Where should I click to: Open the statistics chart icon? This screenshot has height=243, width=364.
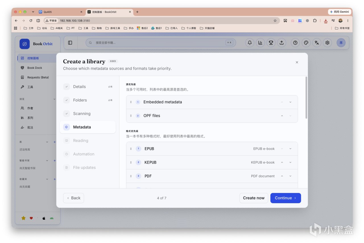260,43
